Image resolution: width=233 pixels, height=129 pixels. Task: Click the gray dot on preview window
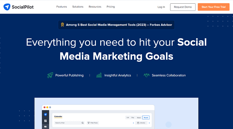coord(50,107)
